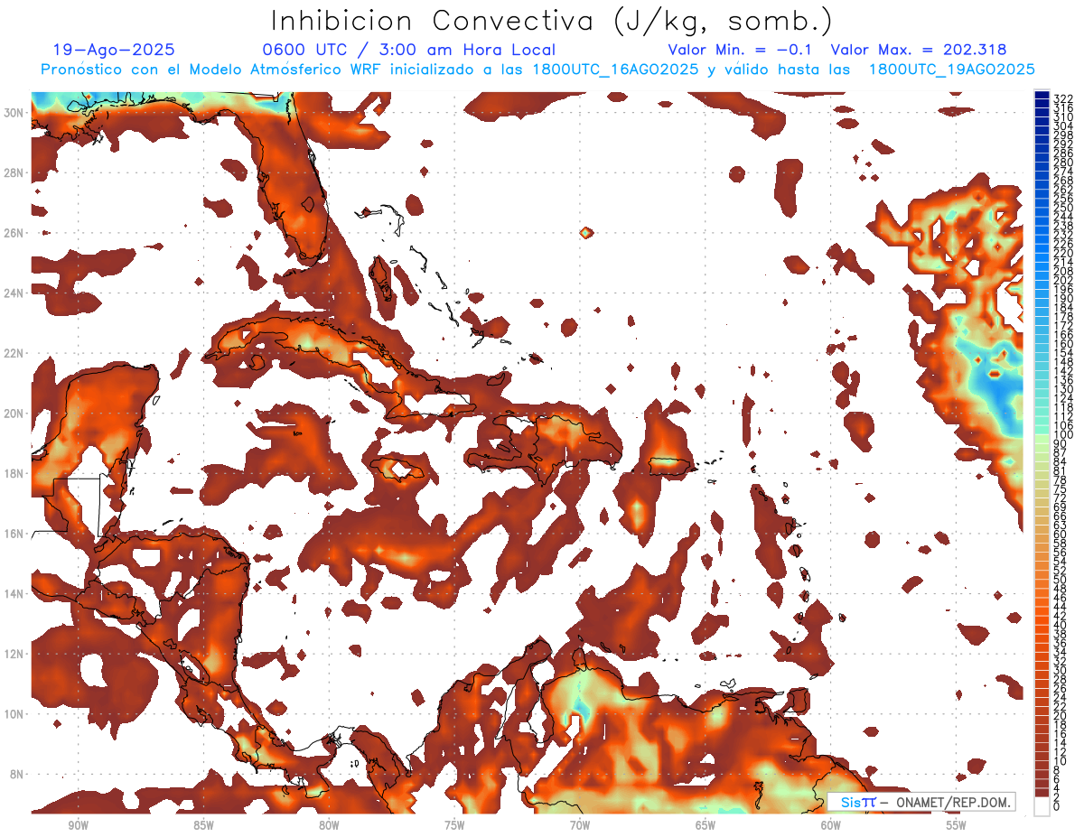The image size is (1084, 837).
Task: Click the darkest blue swatch beside 322
Action: point(1042,96)
